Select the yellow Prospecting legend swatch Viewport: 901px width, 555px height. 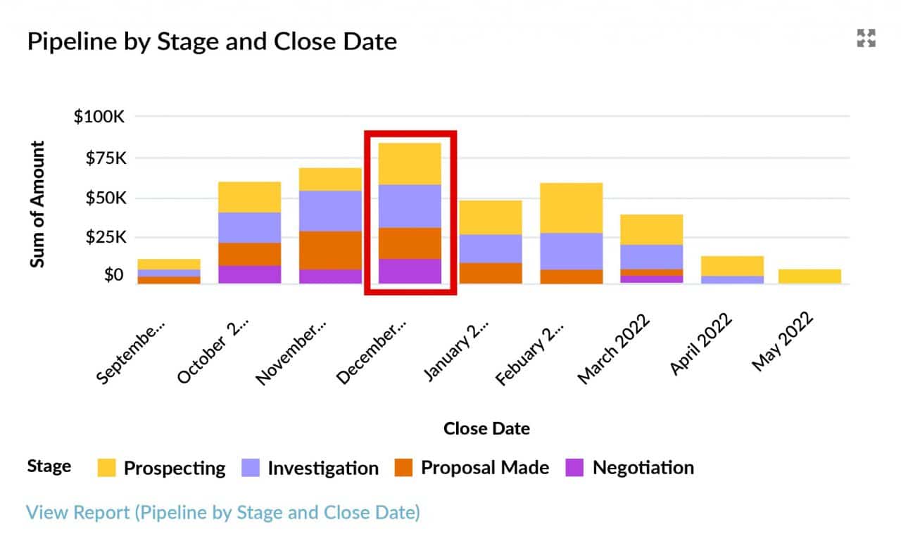coord(107,467)
